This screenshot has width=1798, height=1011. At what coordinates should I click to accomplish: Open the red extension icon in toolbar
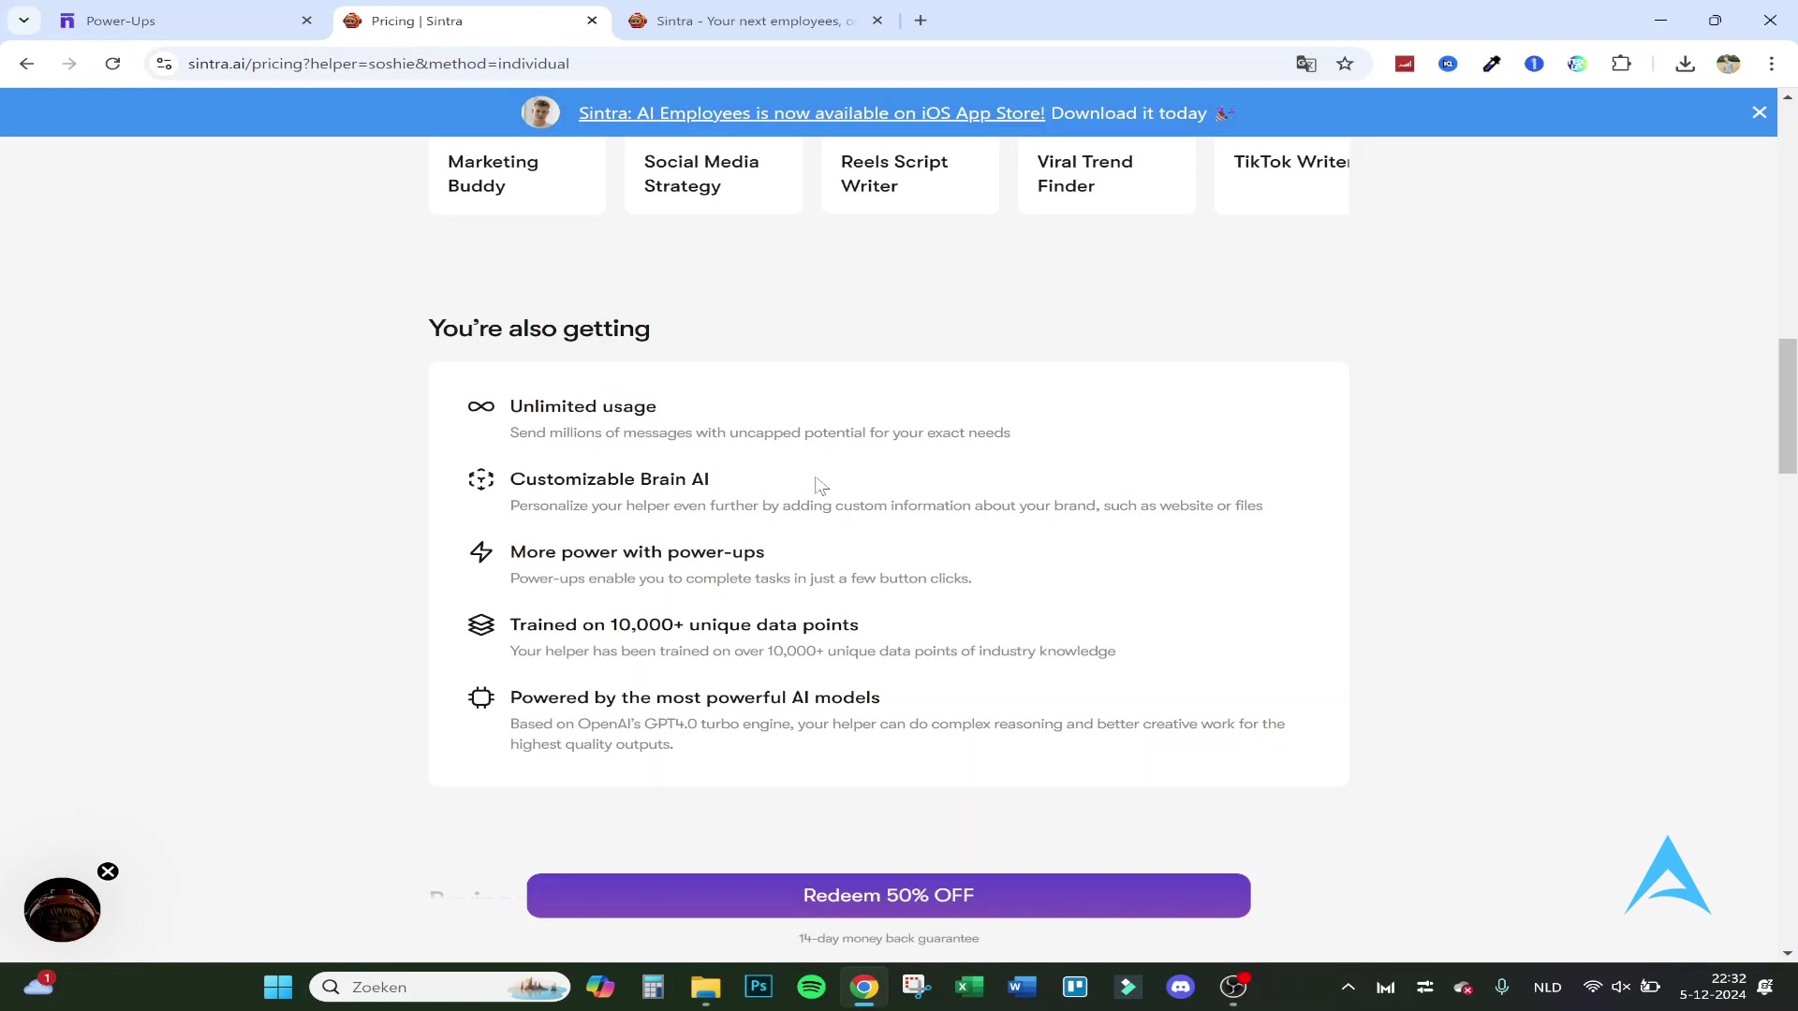[x=1405, y=64]
